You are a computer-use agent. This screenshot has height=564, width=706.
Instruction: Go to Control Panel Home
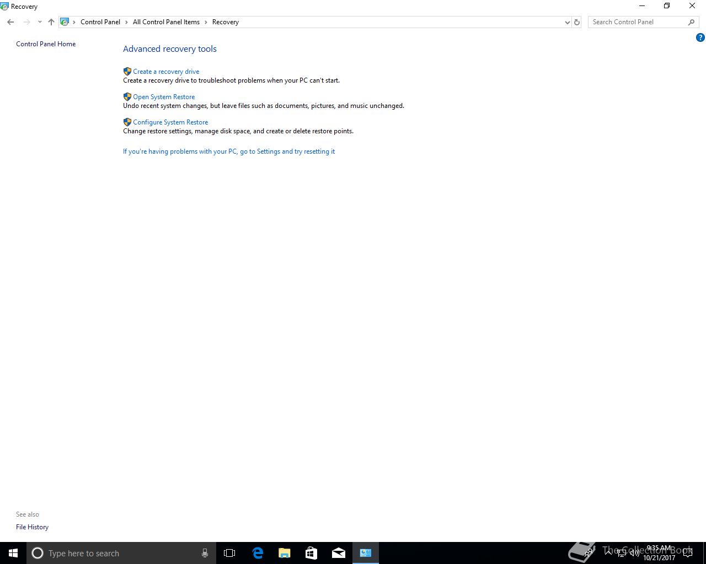pyautogui.click(x=46, y=44)
